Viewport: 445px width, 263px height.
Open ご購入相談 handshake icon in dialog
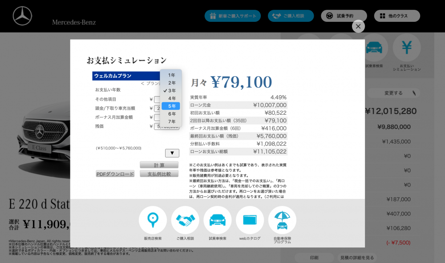[185, 220]
